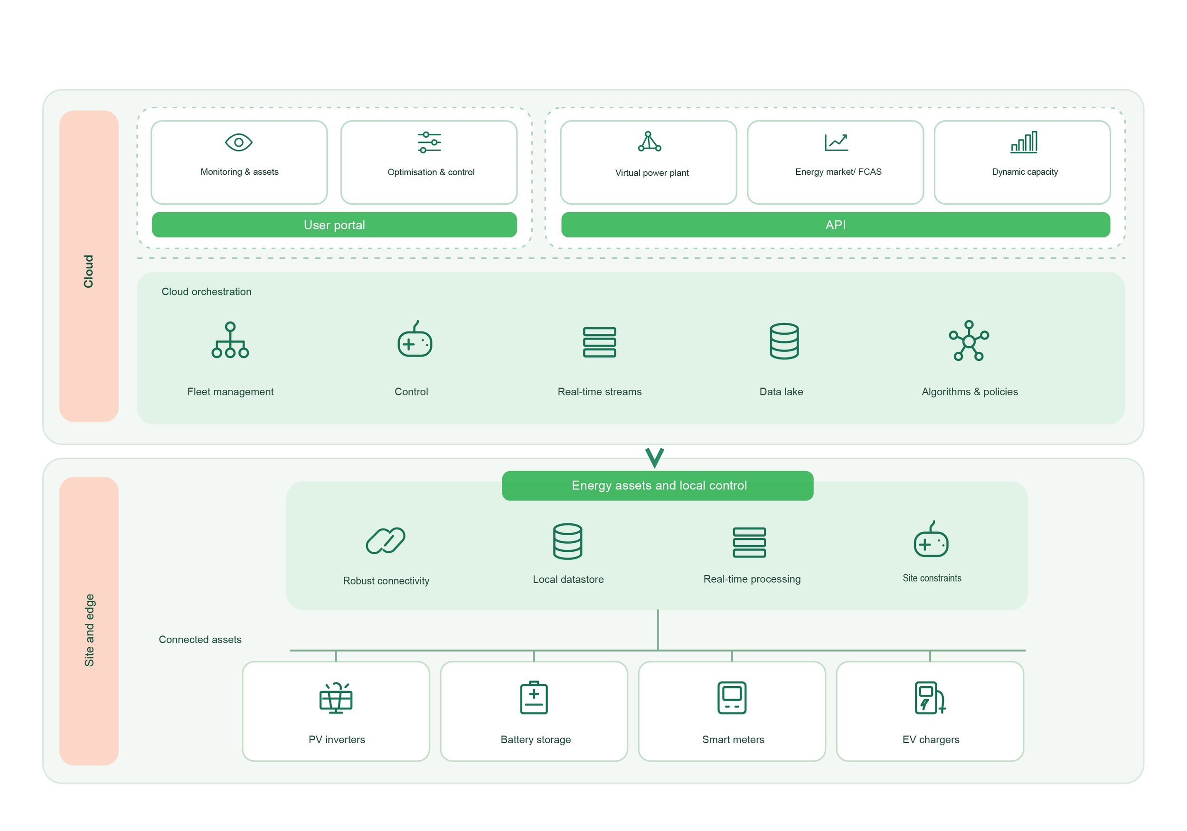The height and width of the screenshot is (831, 1187).
Task: Click the Algorithms & policies node icon
Action: pos(969,341)
